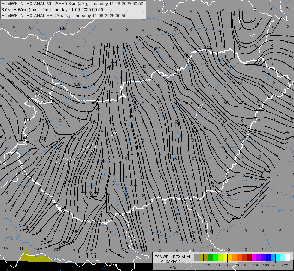The height and width of the screenshot is (271, 294).
Task: Click the map value 42.9
Action: 43,139
